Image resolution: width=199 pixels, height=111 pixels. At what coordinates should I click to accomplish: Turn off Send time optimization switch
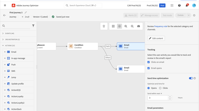coord(191,78)
